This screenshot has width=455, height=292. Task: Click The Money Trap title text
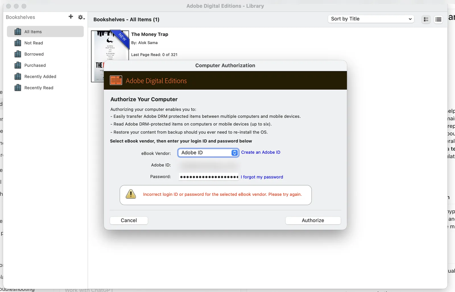pyautogui.click(x=150, y=34)
